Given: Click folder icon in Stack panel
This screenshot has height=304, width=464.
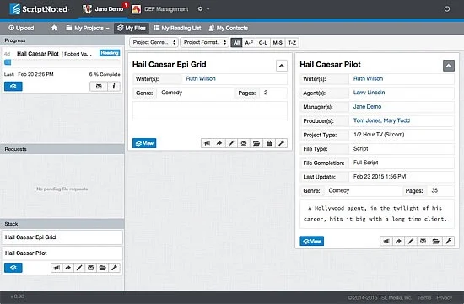Looking at the screenshot, I should 102,268.
